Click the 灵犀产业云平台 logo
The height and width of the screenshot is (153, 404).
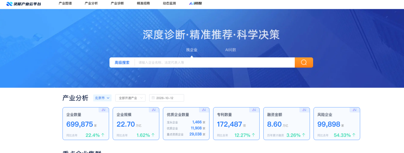(x=24, y=4)
